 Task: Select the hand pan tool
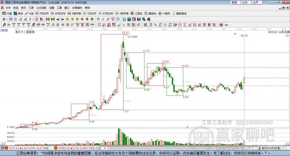[x=98, y=19]
